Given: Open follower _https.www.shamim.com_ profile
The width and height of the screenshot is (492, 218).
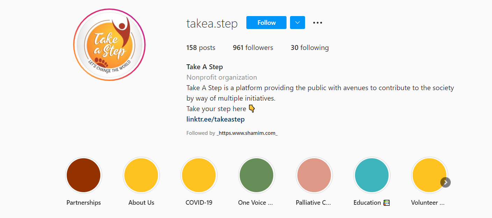Looking at the screenshot, I should [247, 133].
